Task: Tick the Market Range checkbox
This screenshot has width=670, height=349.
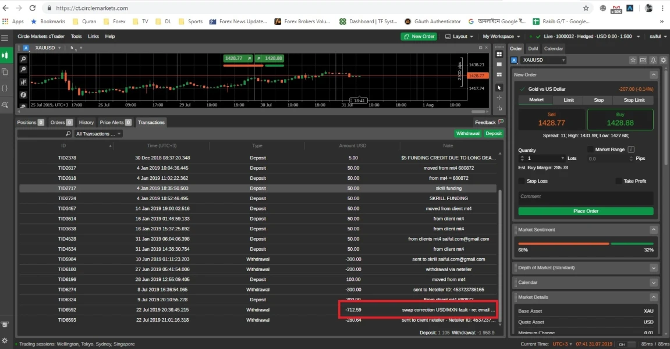Action: point(590,149)
